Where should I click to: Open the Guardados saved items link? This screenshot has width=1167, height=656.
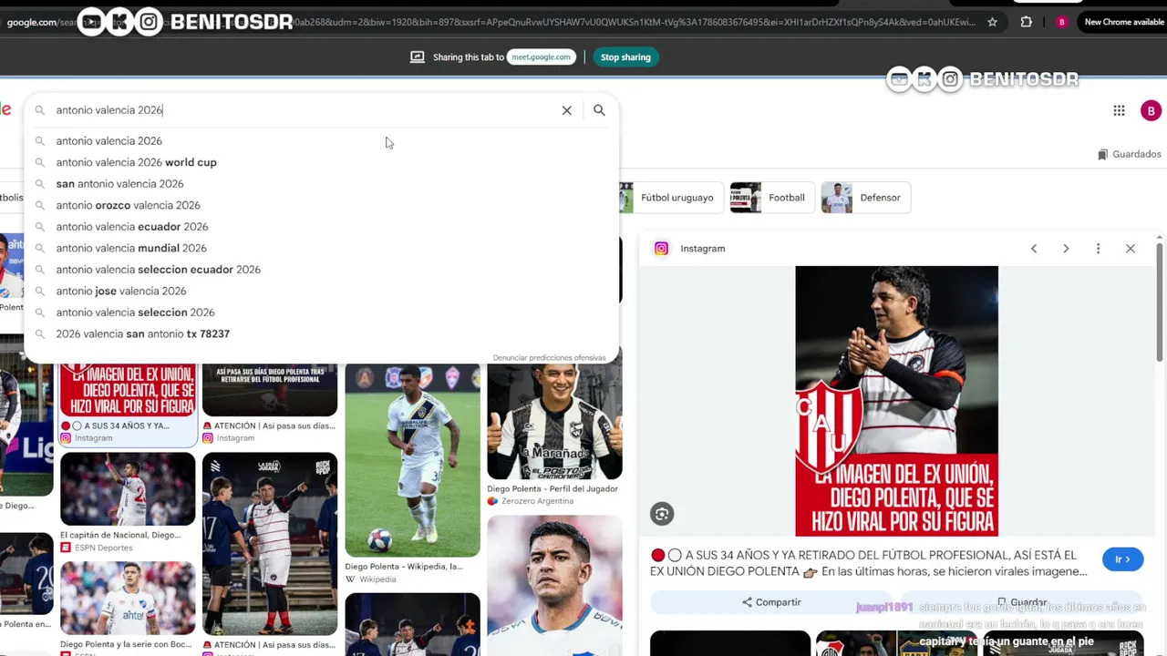tap(1130, 154)
